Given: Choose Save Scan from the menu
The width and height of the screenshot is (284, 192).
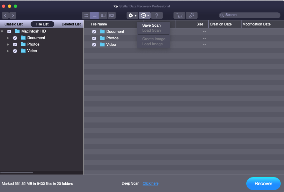Looking at the screenshot, I should (x=151, y=25).
